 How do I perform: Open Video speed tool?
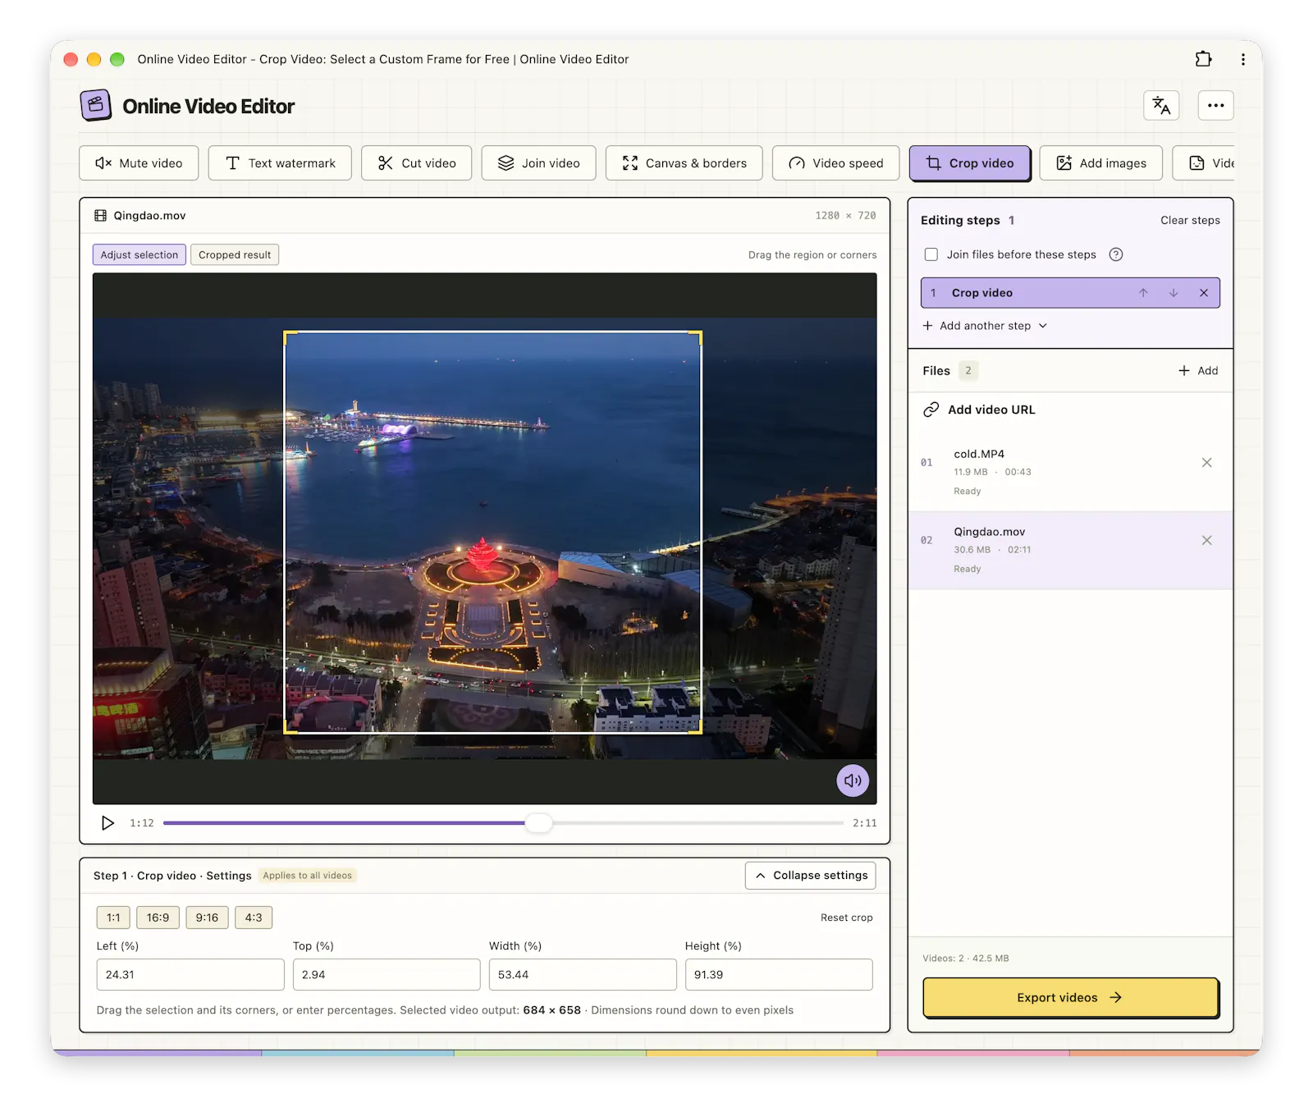click(x=836, y=163)
